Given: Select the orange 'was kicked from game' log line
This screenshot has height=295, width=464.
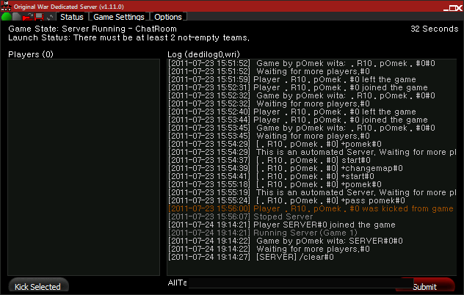Looking at the screenshot, I should pos(311,208).
